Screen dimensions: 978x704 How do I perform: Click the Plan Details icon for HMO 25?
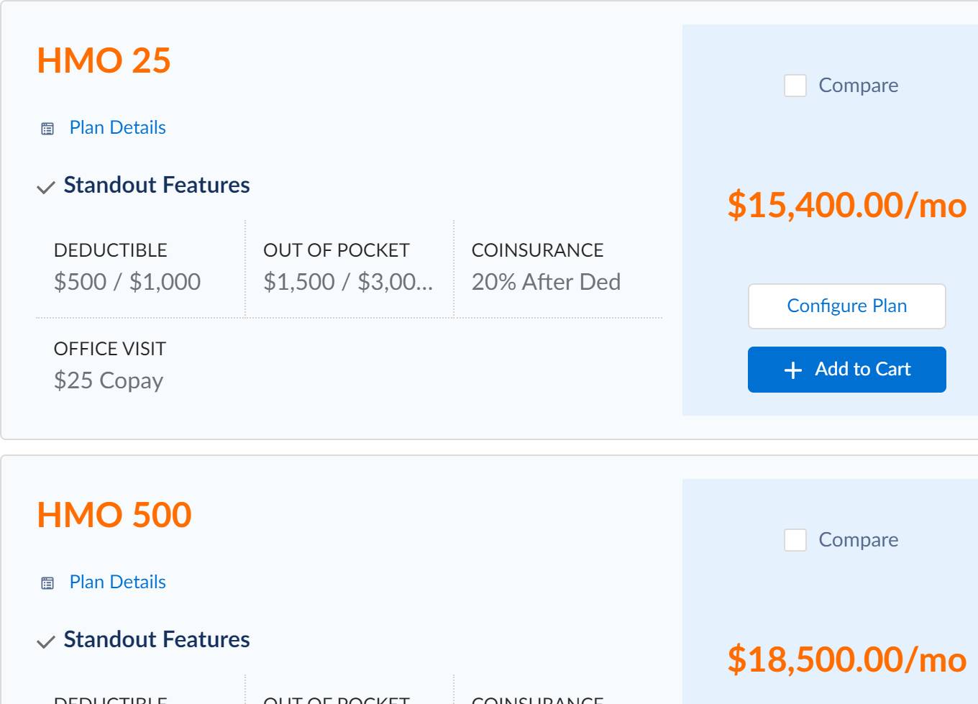point(47,128)
